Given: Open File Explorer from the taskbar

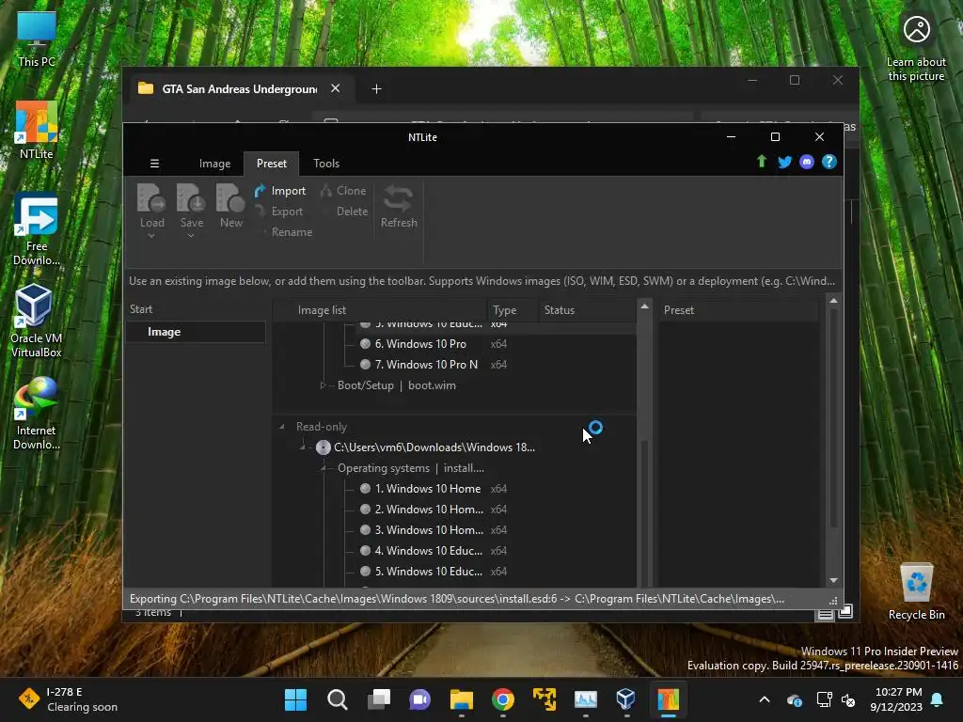Looking at the screenshot, I should tap(461, 699).
